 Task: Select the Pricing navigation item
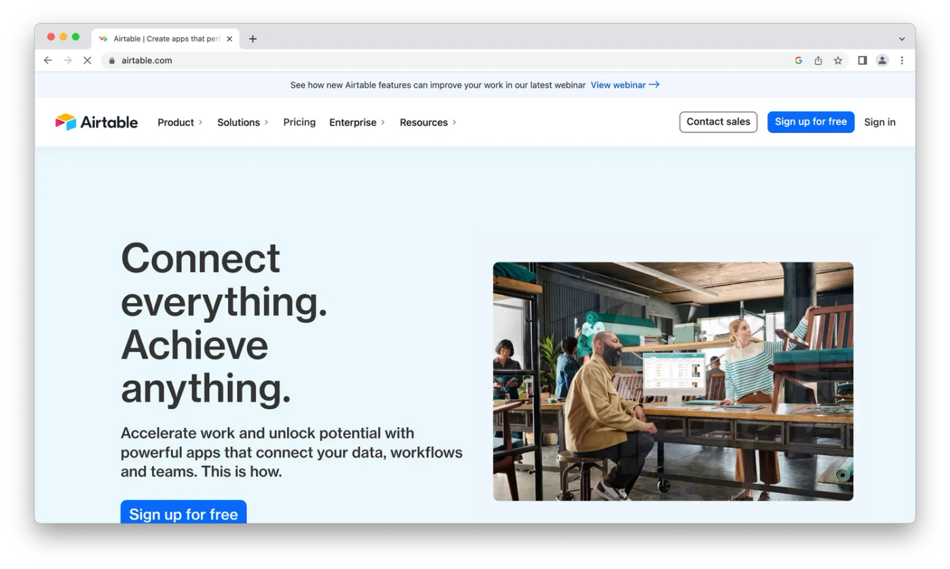(x=299, y=122)
